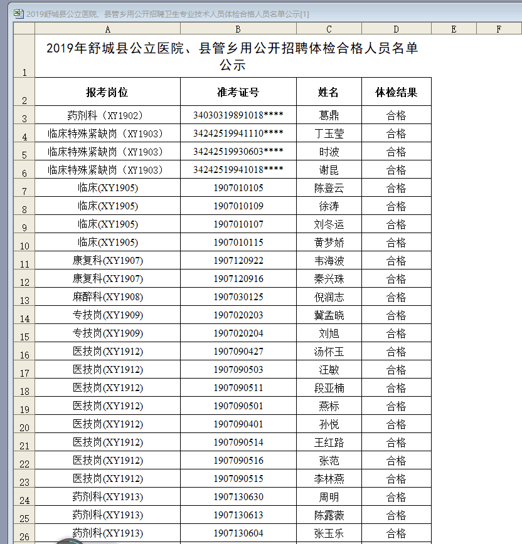This screenshot has width=522, height=544.
Task: Select the name cell 丁玉莹
Action: point(329,133)
